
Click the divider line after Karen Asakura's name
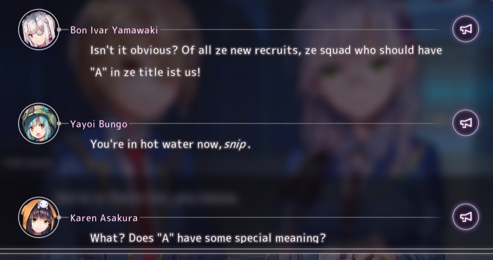click(x=292, y=217)
